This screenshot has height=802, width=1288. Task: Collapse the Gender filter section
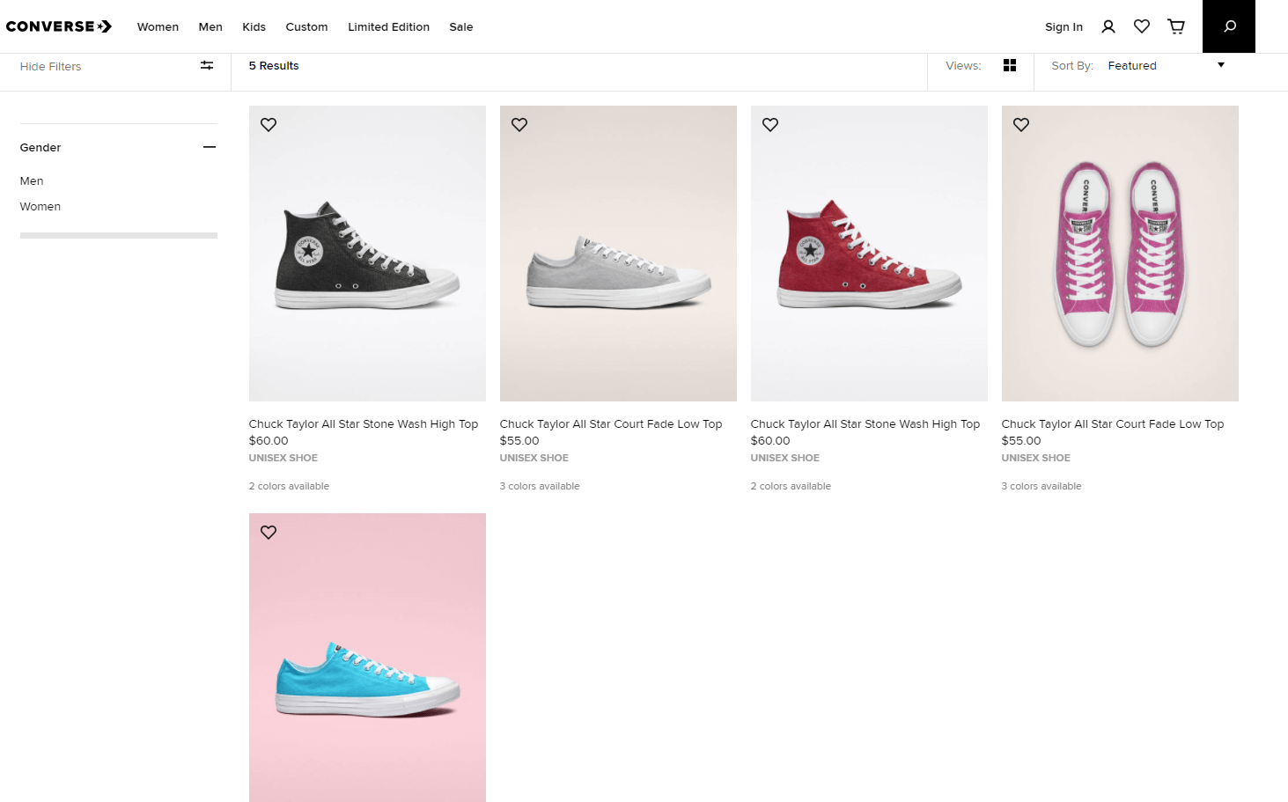click(210, 147)
